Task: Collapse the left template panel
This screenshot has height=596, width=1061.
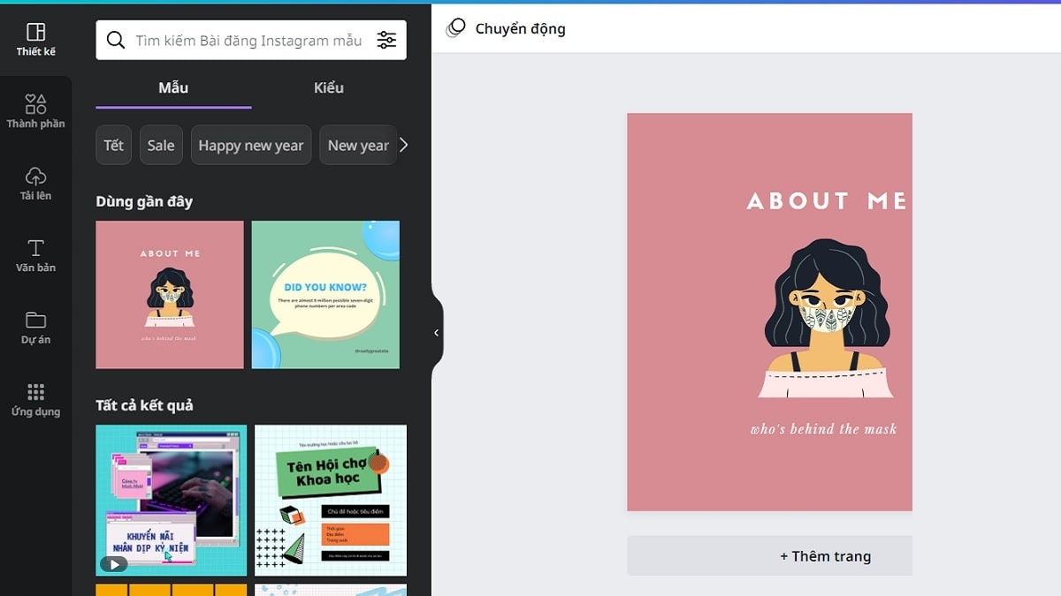Action: tap(435, 333)
